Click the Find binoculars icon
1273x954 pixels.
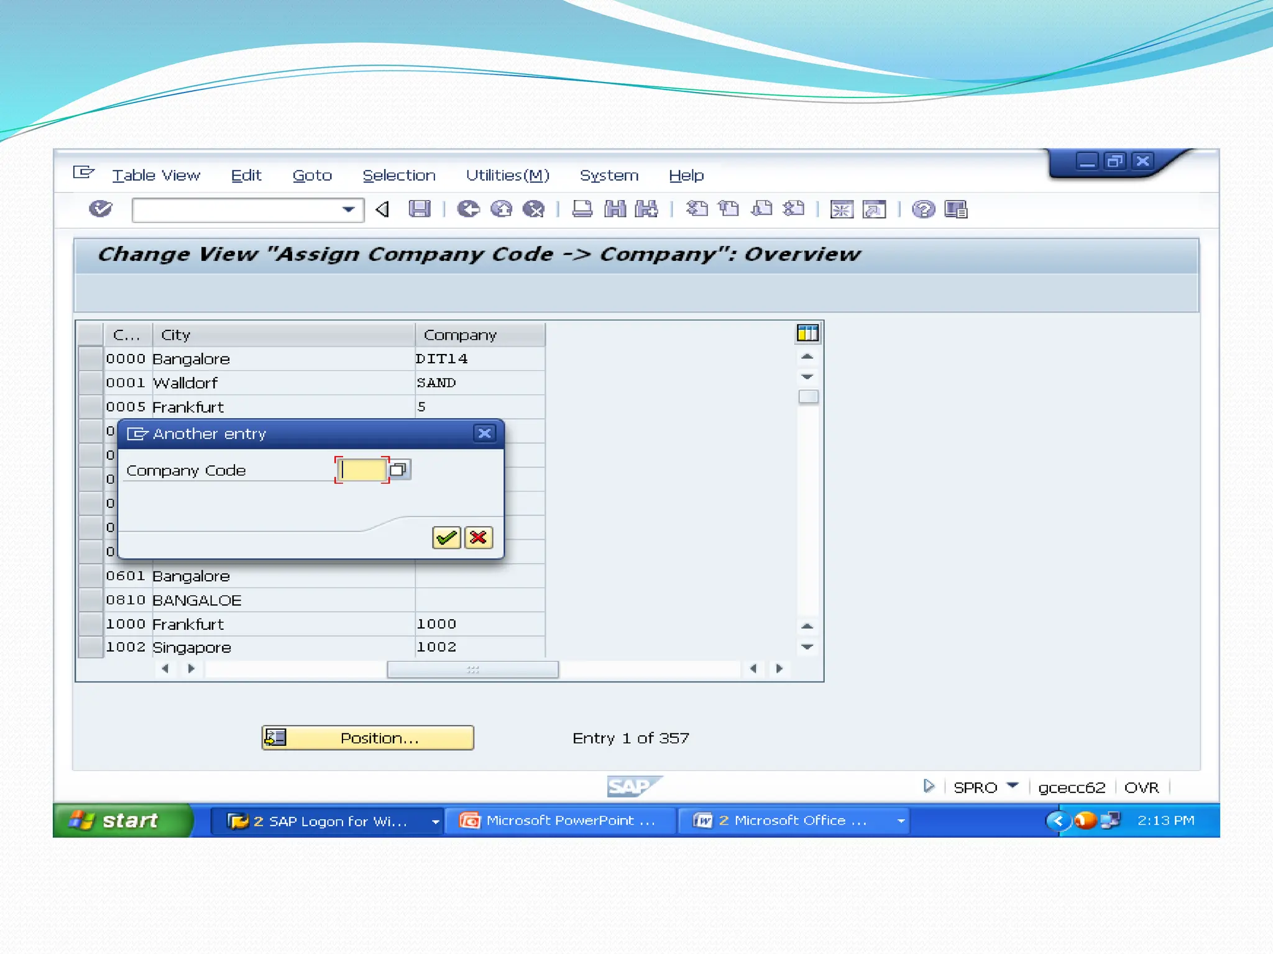(615, 209)
